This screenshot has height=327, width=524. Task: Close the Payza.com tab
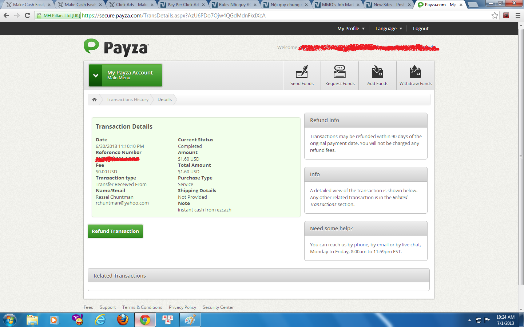pos(461,5)
